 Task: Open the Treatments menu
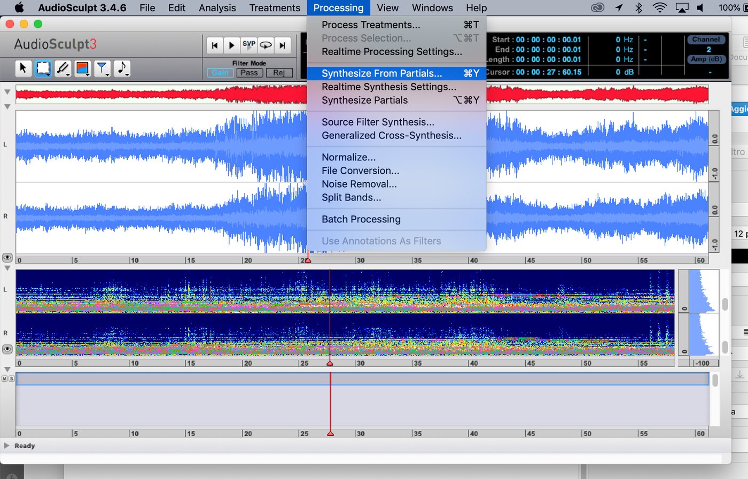(275, 7)
